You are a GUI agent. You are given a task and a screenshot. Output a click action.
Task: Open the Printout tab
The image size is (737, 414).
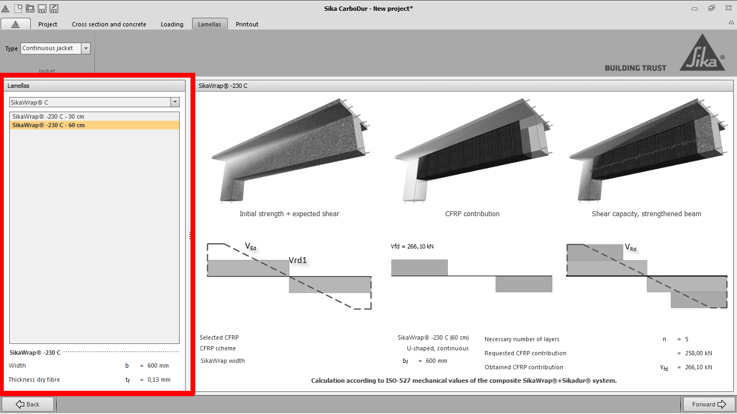point(247,24)
